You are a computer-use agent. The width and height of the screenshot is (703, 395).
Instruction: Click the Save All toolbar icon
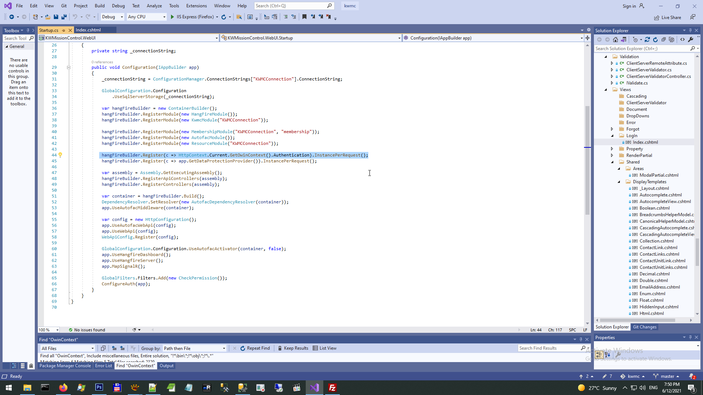pyautogui.click(x=64, y=17)
